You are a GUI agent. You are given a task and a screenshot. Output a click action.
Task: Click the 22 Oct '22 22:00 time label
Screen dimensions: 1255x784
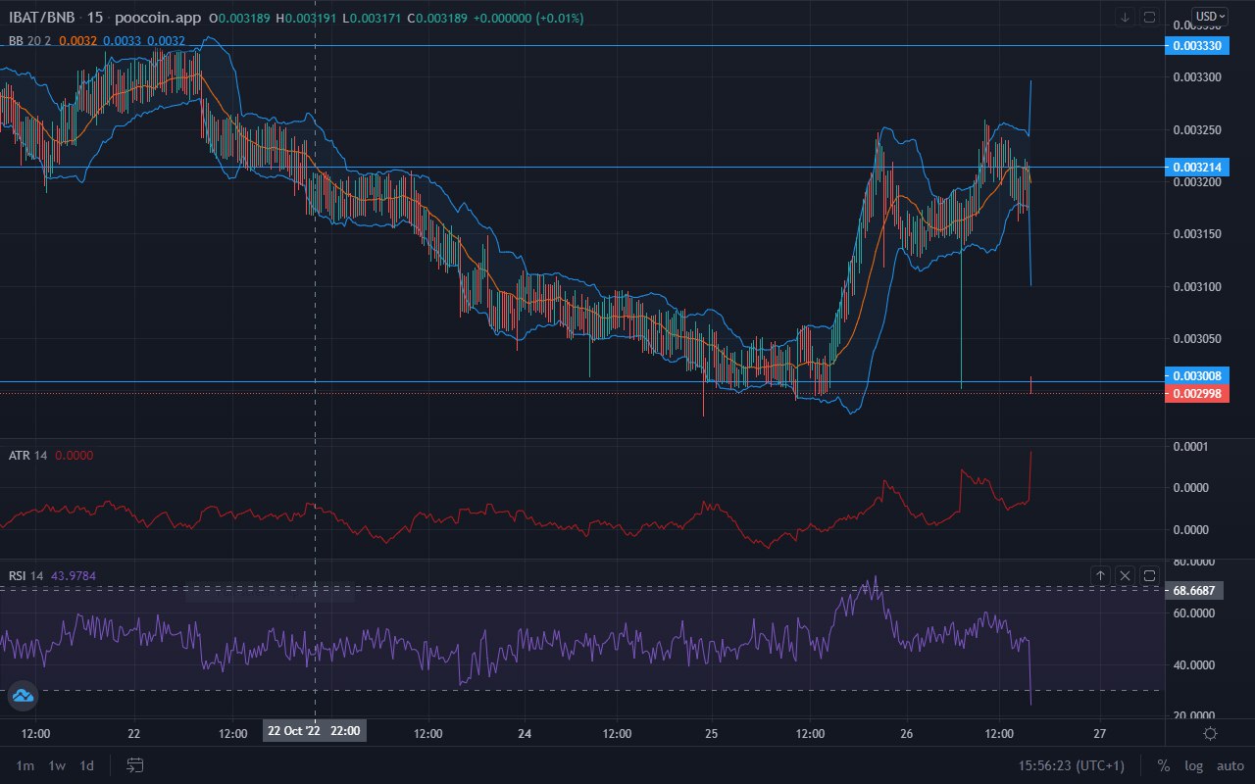pyautogui.click(x=314, y=731)
